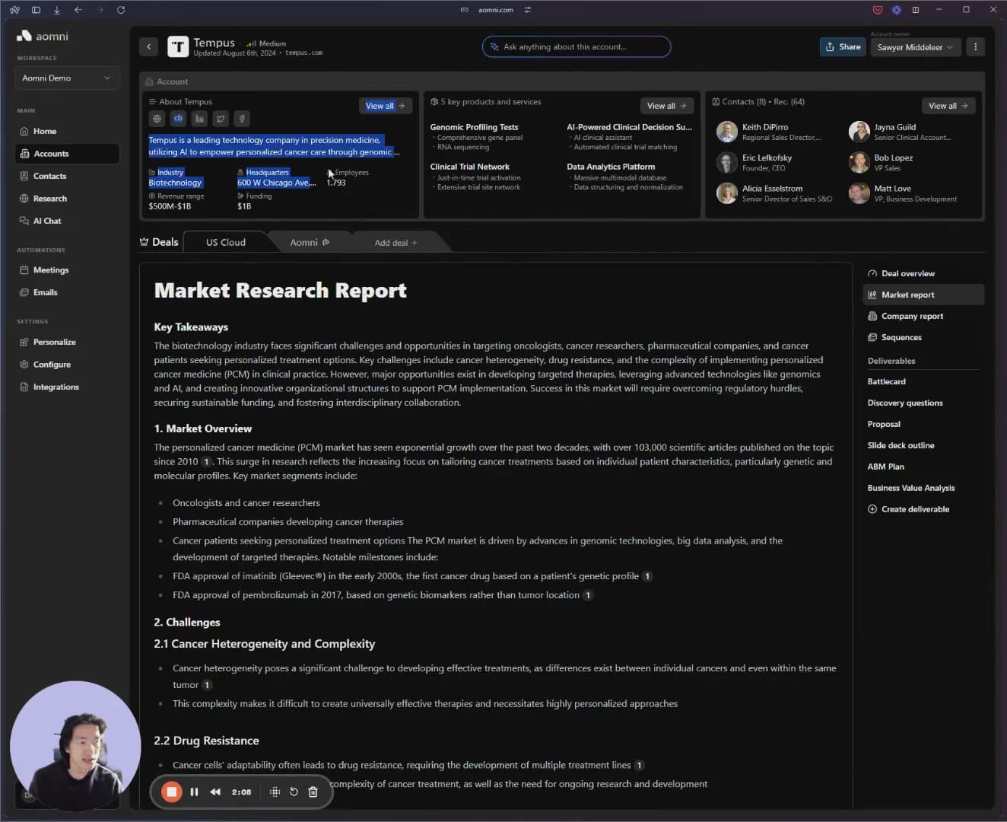Open the three-dot more options menu
The width and height of the screenshot is (1007, 822).
point(975,47)
